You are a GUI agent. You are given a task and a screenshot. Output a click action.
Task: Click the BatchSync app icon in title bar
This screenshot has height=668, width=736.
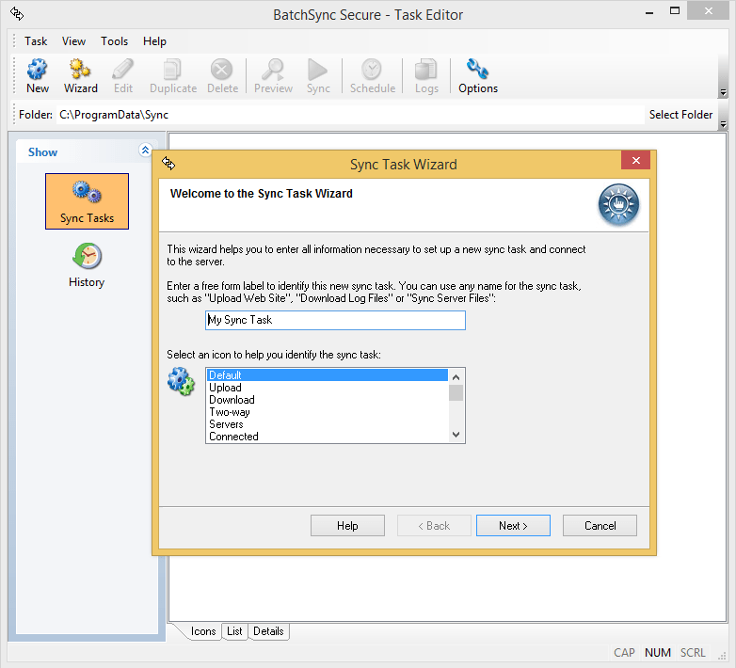point(17,14)
